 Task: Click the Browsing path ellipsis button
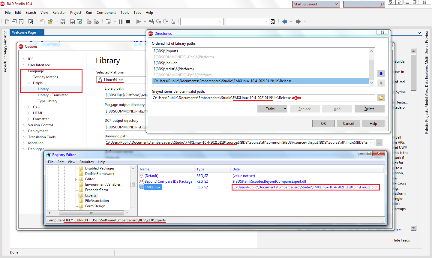pyautogui.click(x=379, y=142)
